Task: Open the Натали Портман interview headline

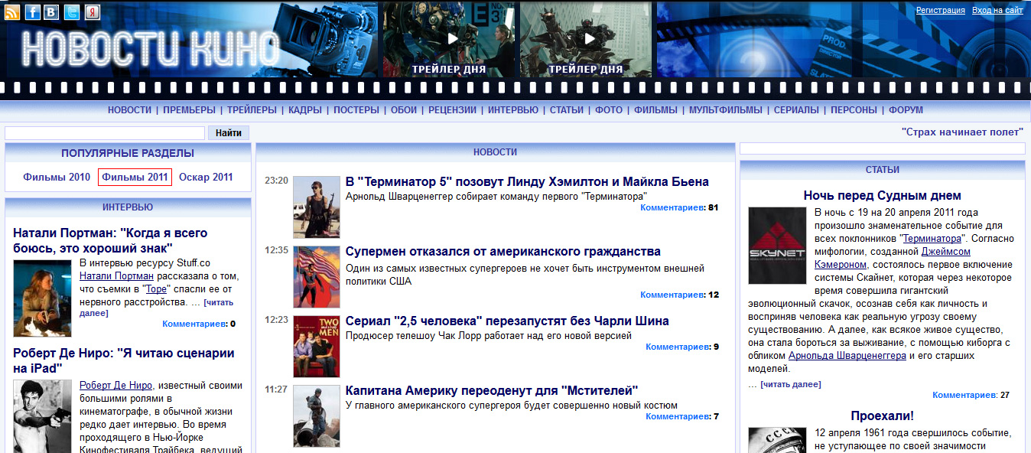Action: tap(110, 240)
